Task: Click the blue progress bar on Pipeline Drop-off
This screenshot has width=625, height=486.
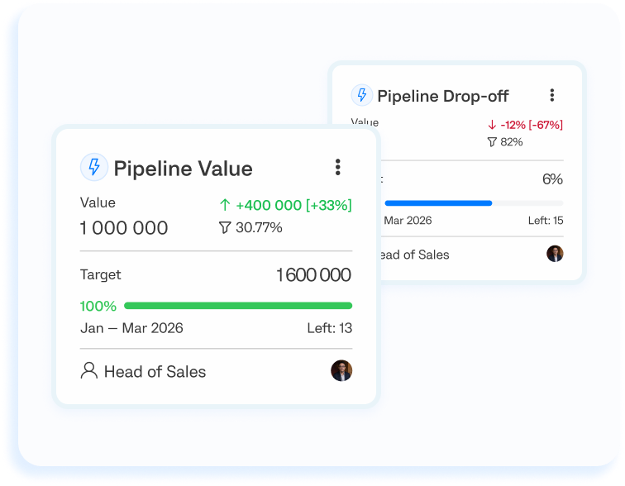Action: point(438,203)
